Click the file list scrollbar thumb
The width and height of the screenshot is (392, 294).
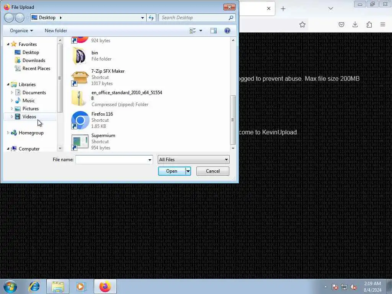point(233,120)
